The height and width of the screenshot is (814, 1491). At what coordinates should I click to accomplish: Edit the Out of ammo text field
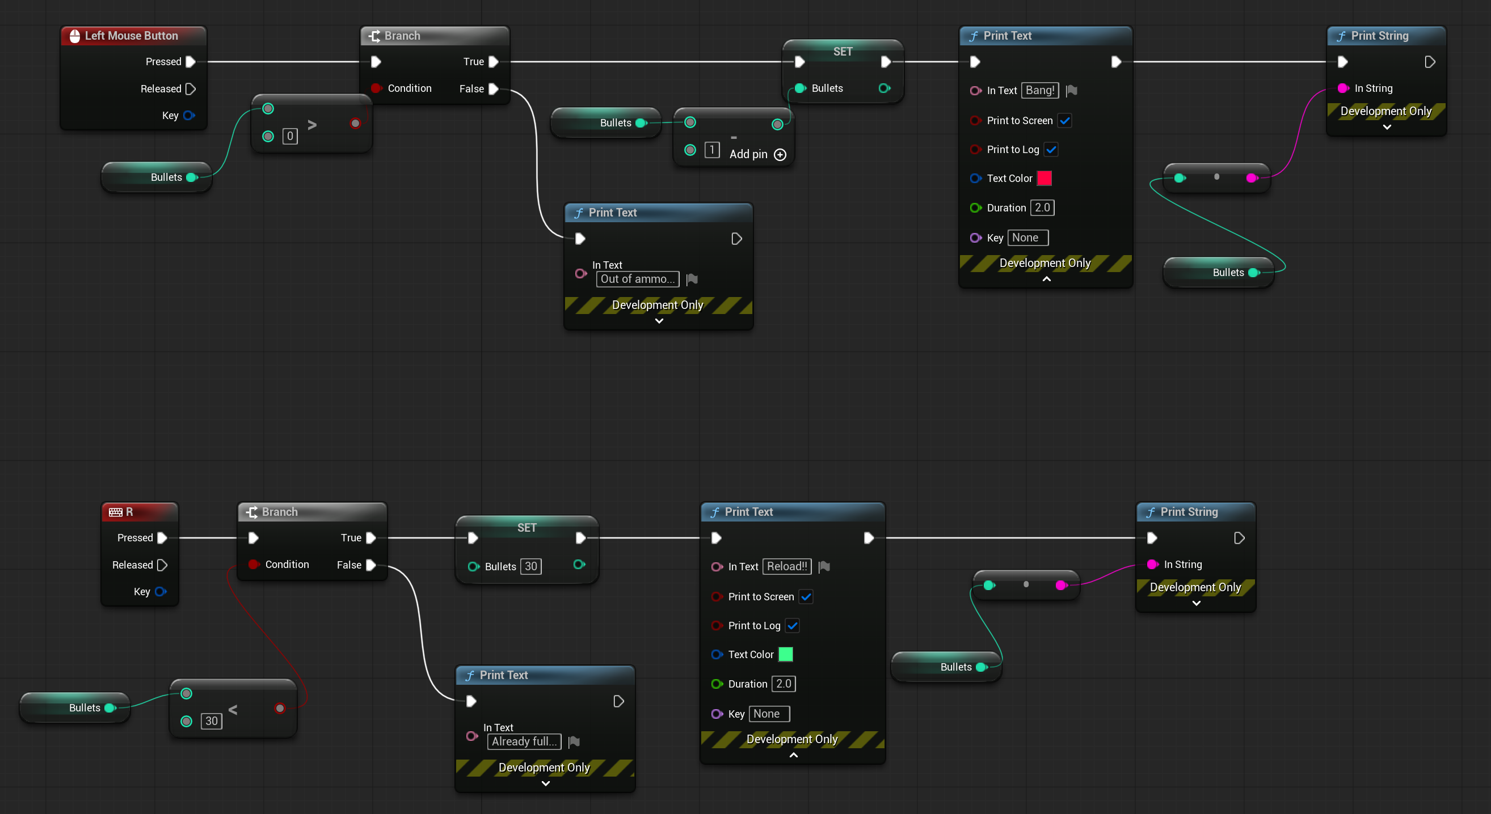637,279
